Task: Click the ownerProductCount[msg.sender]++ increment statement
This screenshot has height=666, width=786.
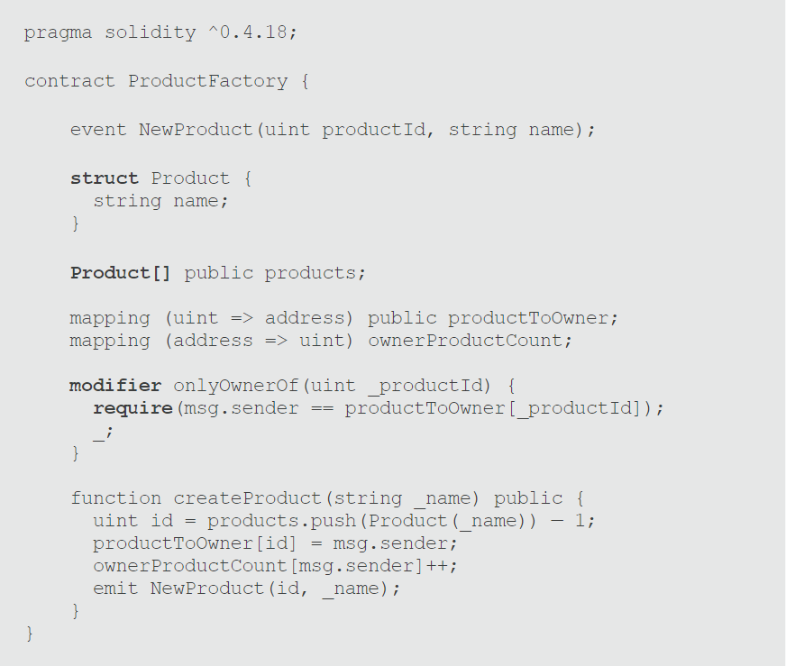Action: point(275,566)
